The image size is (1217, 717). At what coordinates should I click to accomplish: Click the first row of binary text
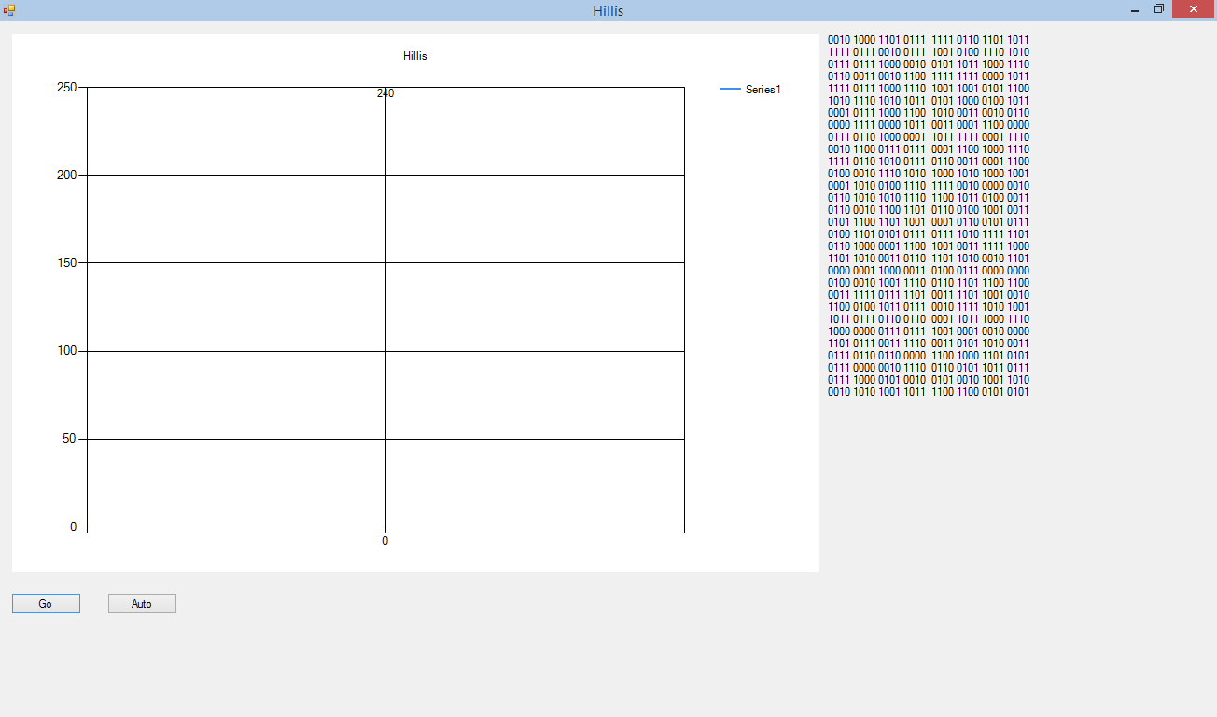[929, 40]
